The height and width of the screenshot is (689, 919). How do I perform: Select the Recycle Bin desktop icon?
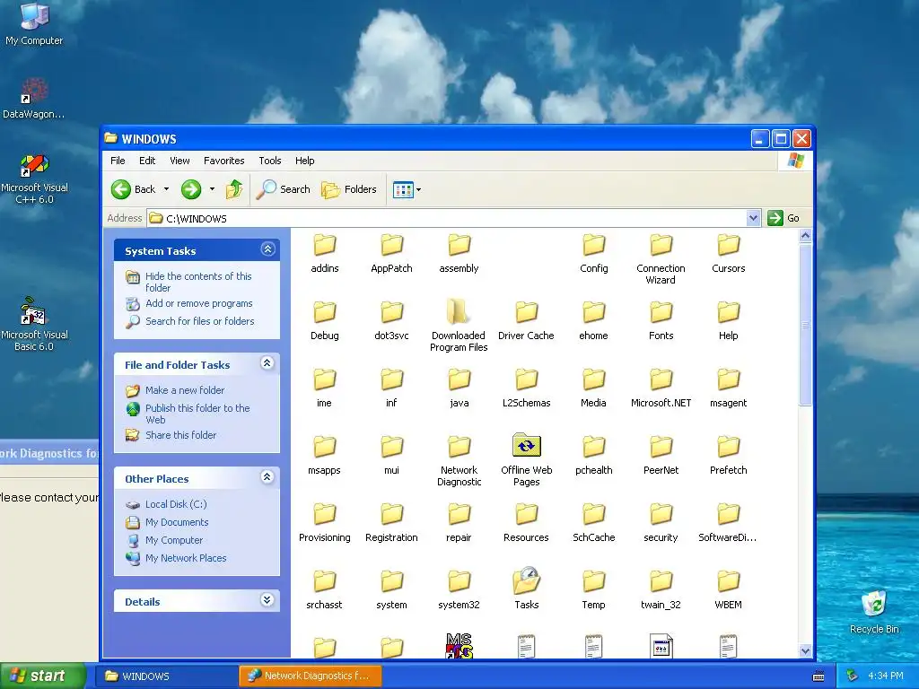tap(874, 612)
